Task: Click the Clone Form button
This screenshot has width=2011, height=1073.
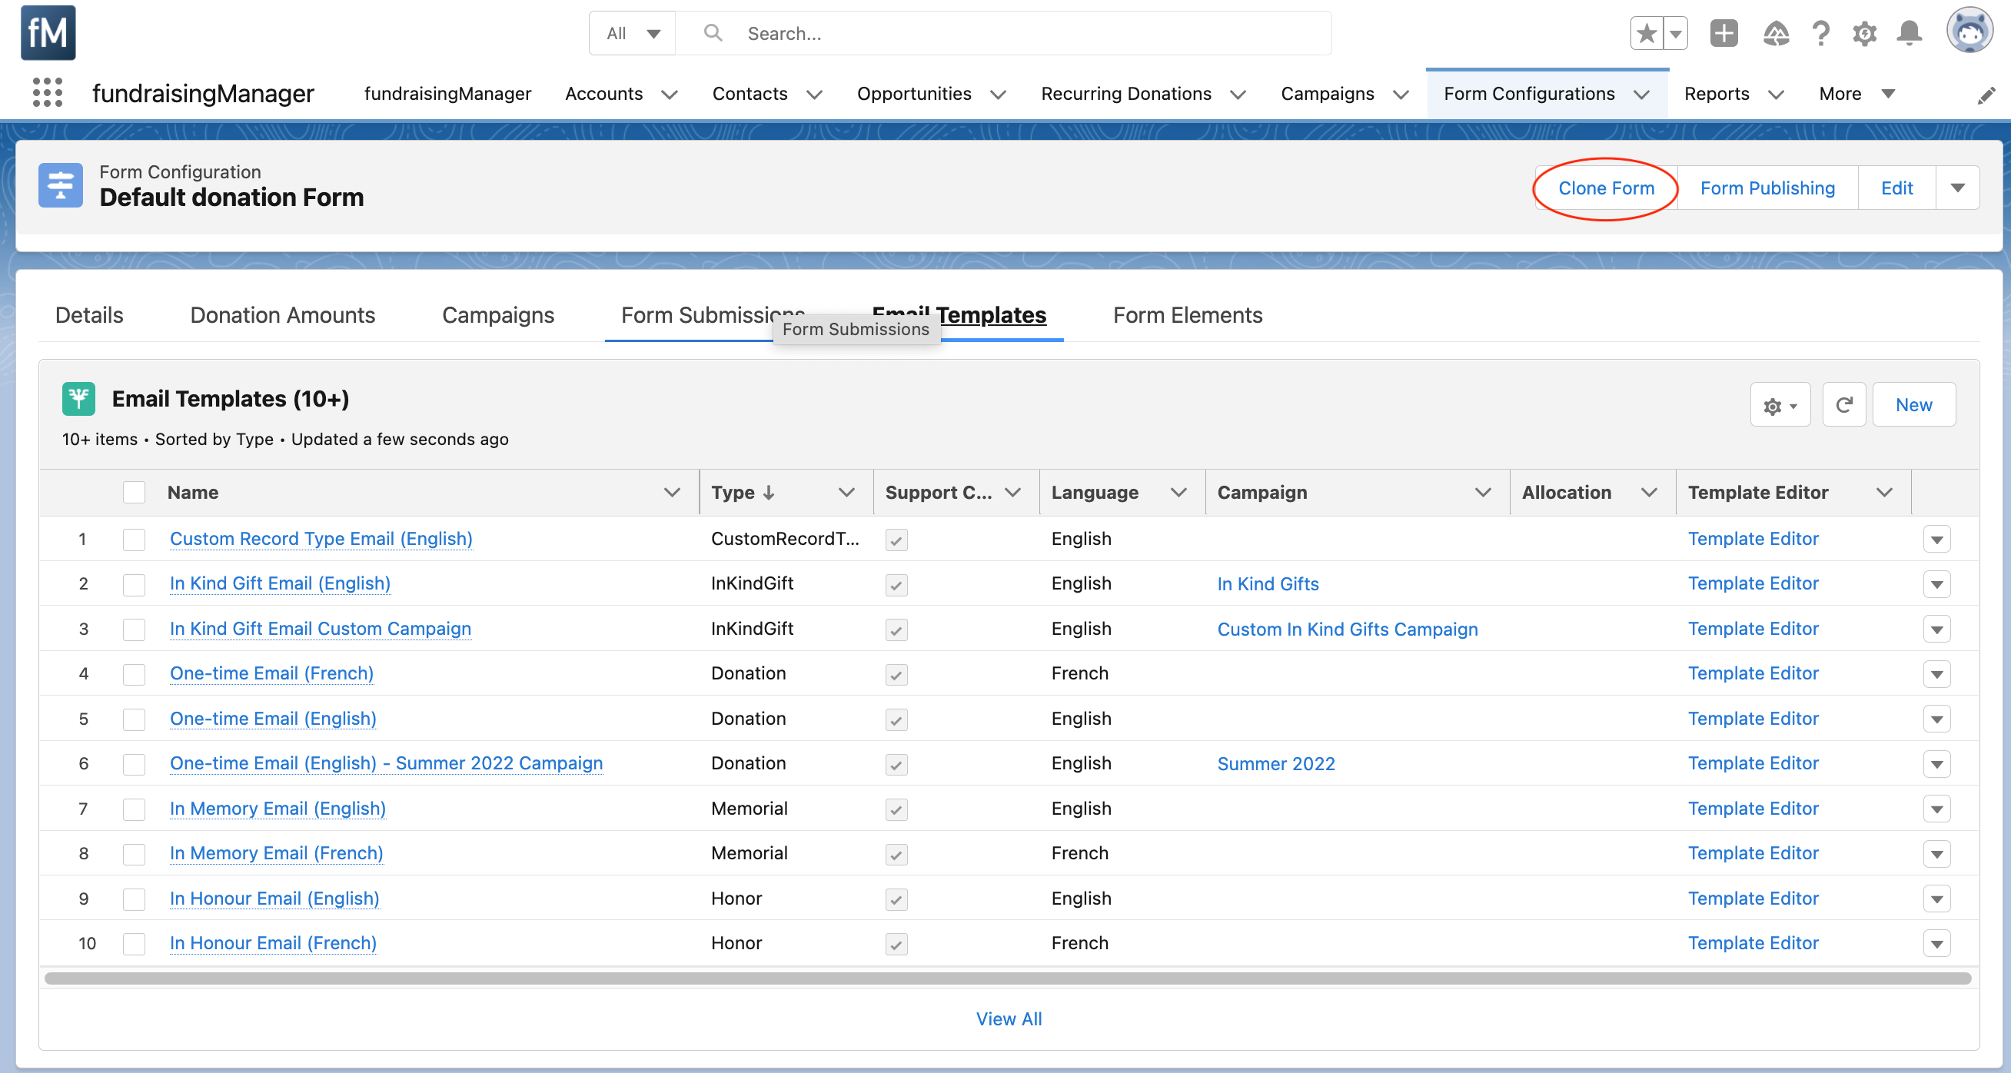Action: (1606, 188)
